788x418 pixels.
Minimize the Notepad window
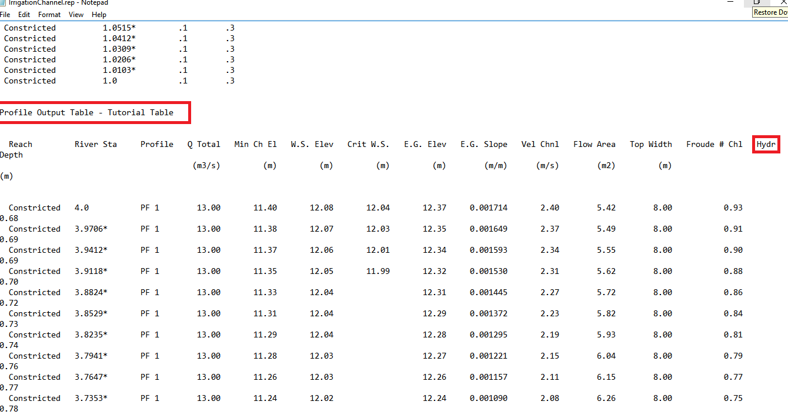click(x=730, y=3)
